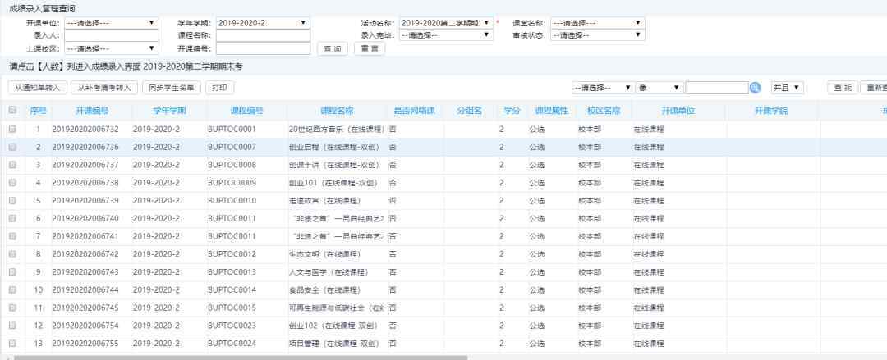Tick the checkbox for 创业启程 row

pyautogui.click(x=12, y=147)
